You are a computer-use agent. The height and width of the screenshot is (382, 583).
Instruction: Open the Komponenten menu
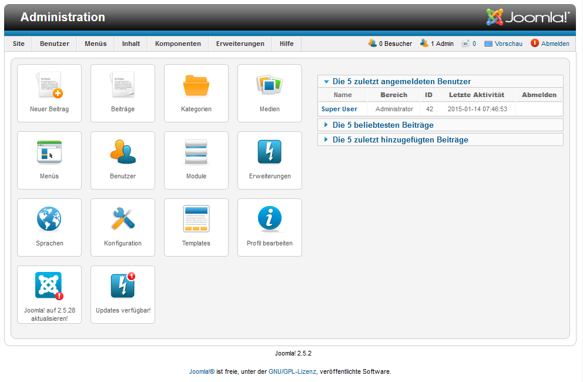point(178,44)
